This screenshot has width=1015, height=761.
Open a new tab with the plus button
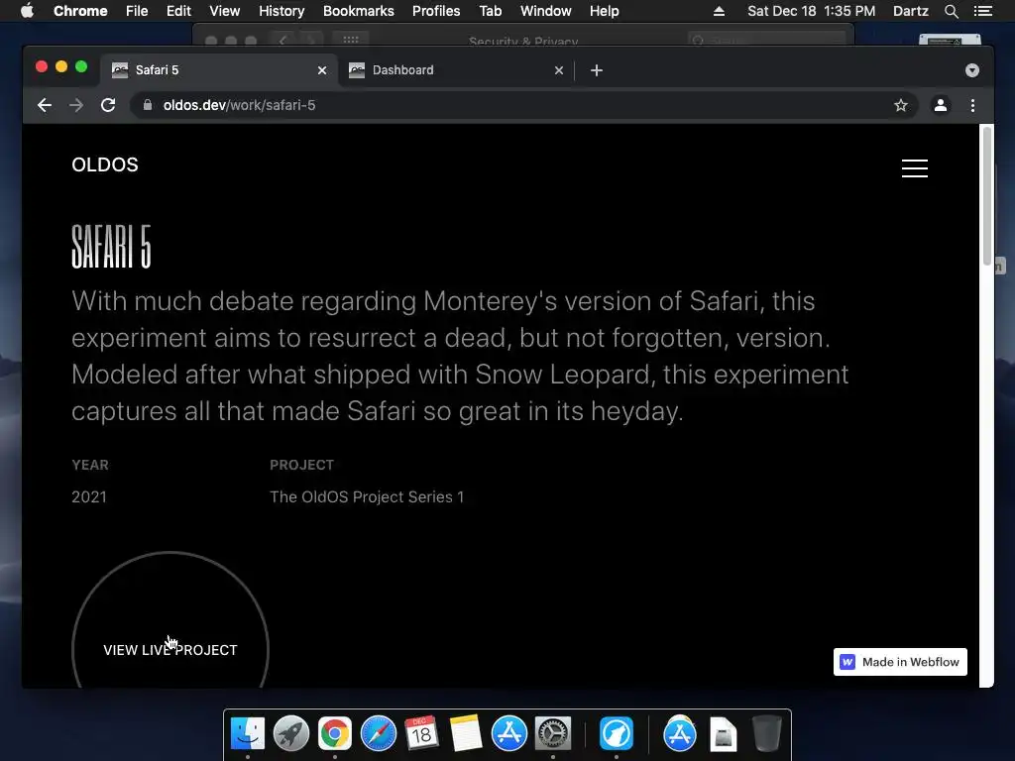click(596, 70)
